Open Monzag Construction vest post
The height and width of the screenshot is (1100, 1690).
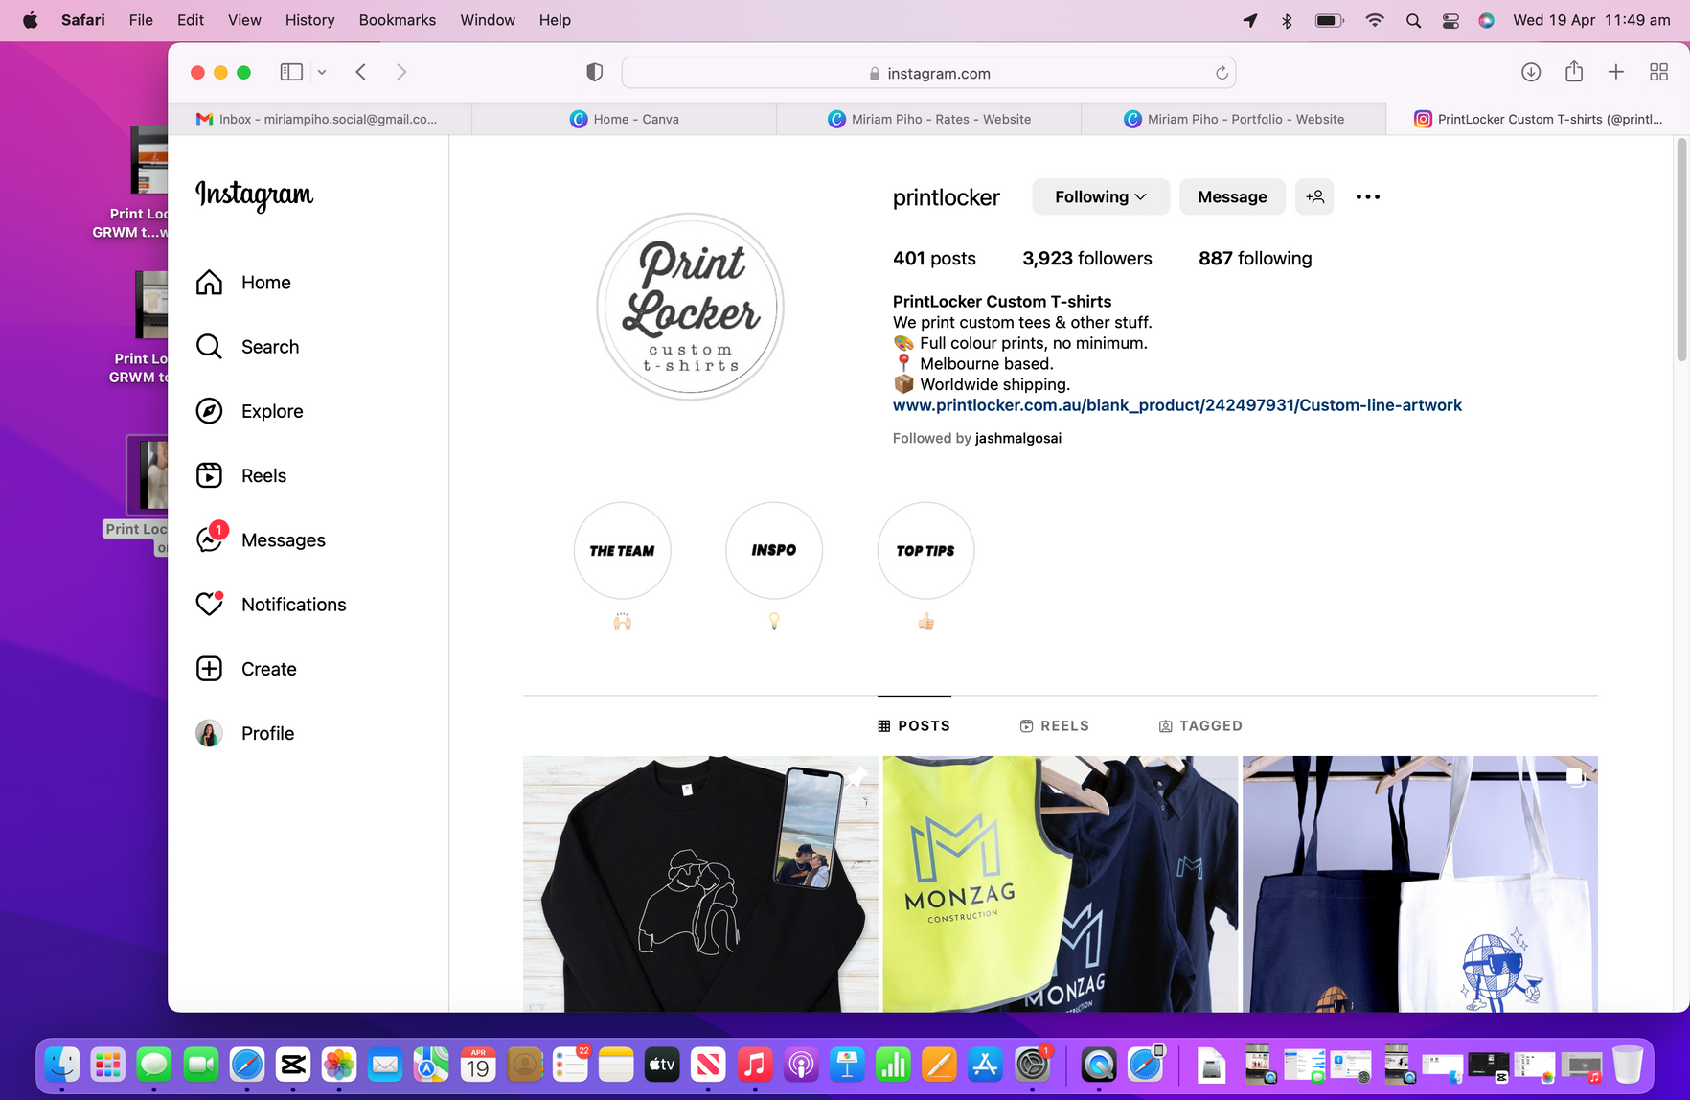(1061, 883)
